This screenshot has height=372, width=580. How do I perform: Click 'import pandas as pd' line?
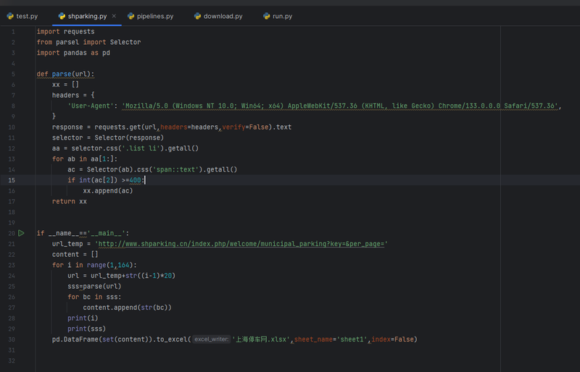(73, 53)
